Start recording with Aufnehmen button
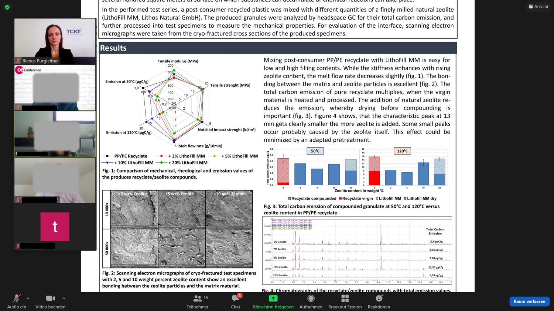This screenshot has height=311, width=554. pos(311,301)
